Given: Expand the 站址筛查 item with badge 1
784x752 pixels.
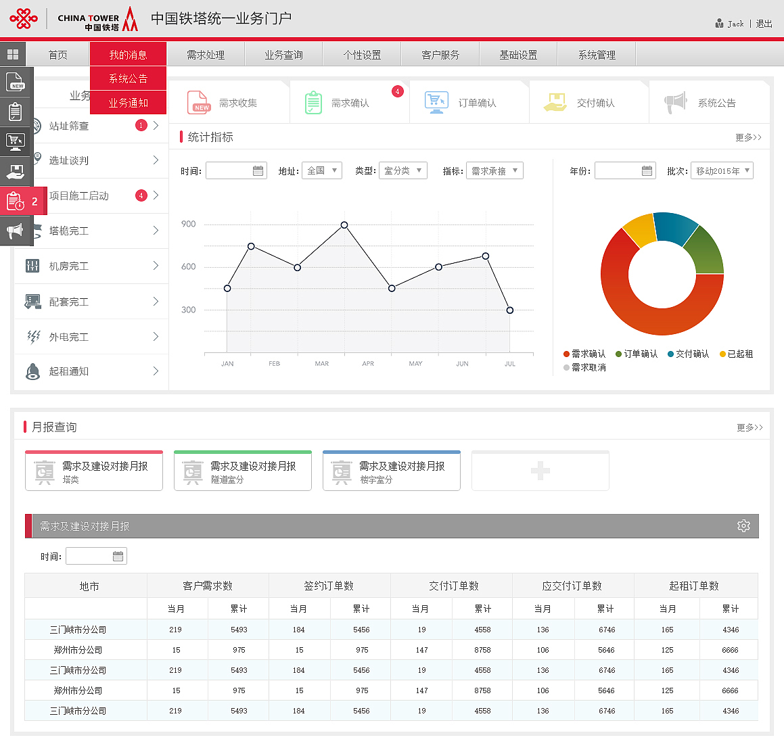Looking at the screenshot, I should (x=68, y=126).
